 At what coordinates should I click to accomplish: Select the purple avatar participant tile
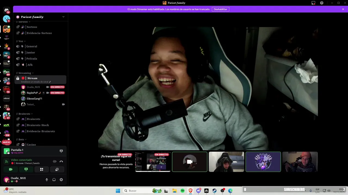click(x=263, y=162)
